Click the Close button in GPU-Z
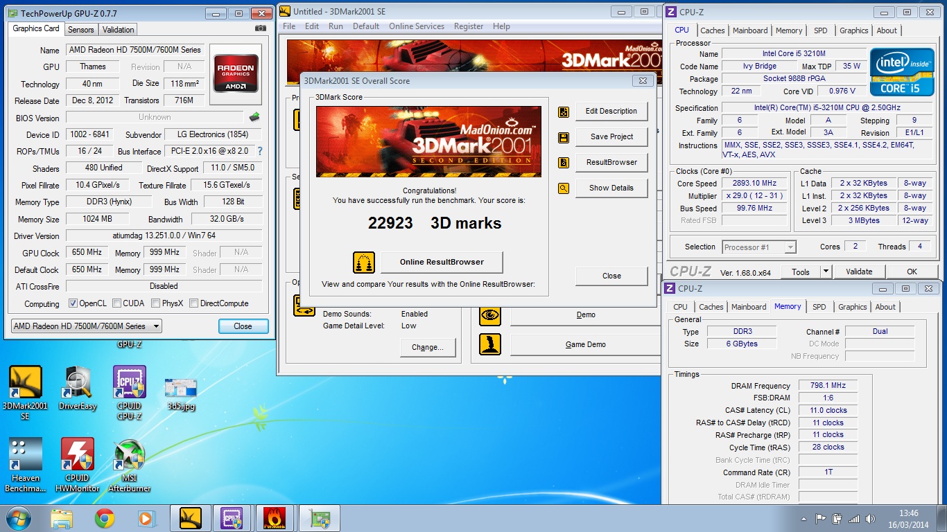This screenshot has width=947, height=532. coord(243,326)
